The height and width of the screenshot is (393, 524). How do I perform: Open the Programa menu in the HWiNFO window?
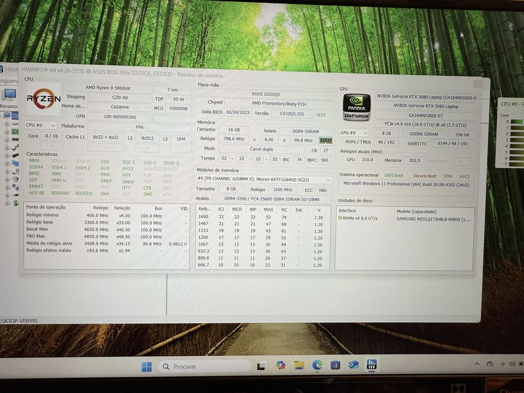pos(9,81)
